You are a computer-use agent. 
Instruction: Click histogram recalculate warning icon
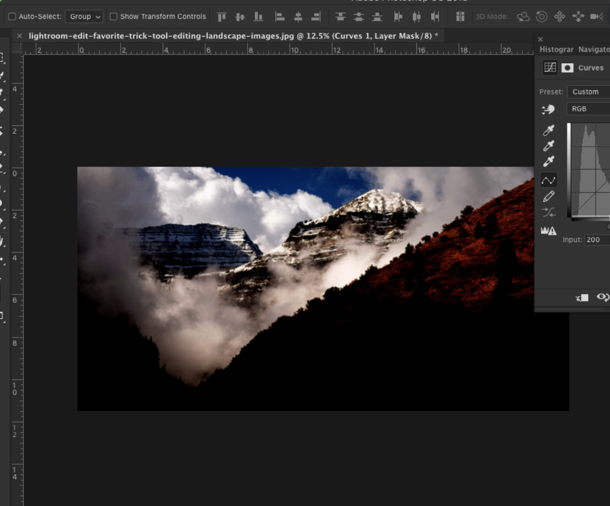549,231
